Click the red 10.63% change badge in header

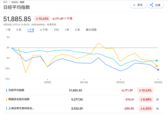pyautogui.click(x=42, y=19)
